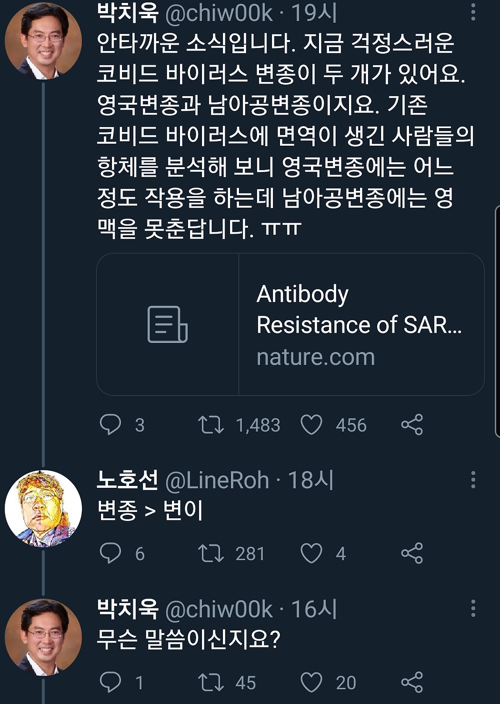Reply to the '무슨 말씀이신지요?' tweet
The height and width of the screenshot is (704, 500).
pos(110,682)
